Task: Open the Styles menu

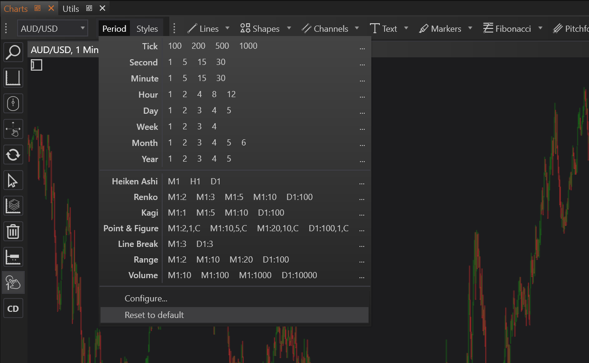Action: pyautogui.click(x=147, y=29)
